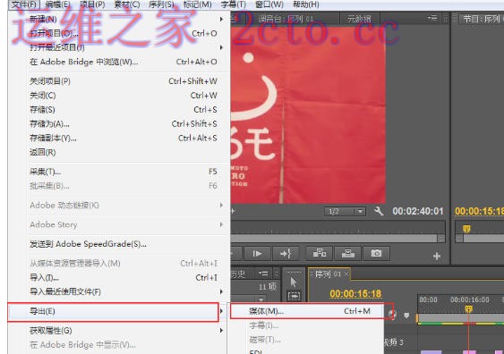Open the 序列(S) menu
The width and height of the screenshot is (504, 354).
(162, 4)
